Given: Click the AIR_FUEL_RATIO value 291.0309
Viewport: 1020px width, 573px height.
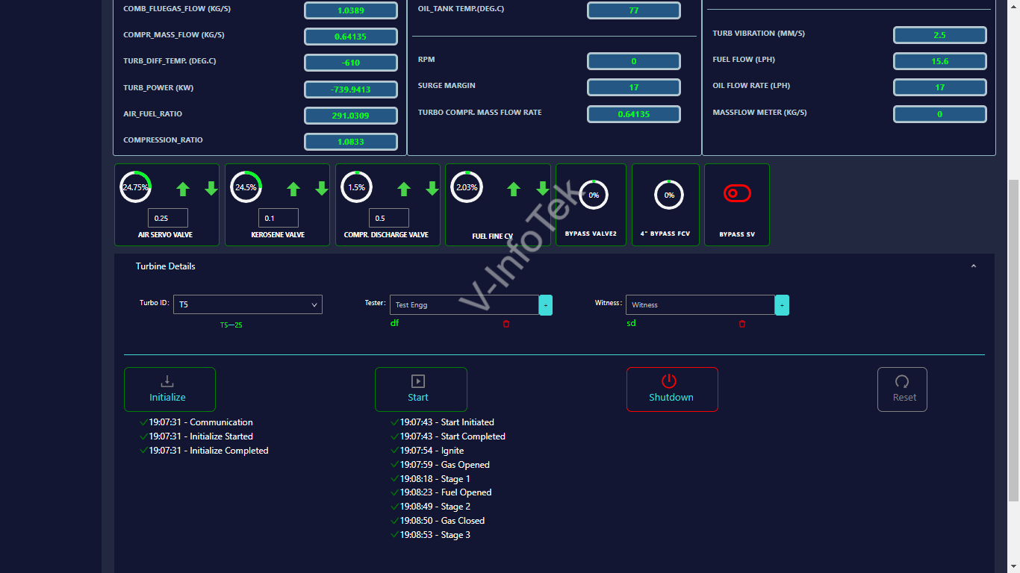Looking at the screenshot, I should (x=351, y=116).
